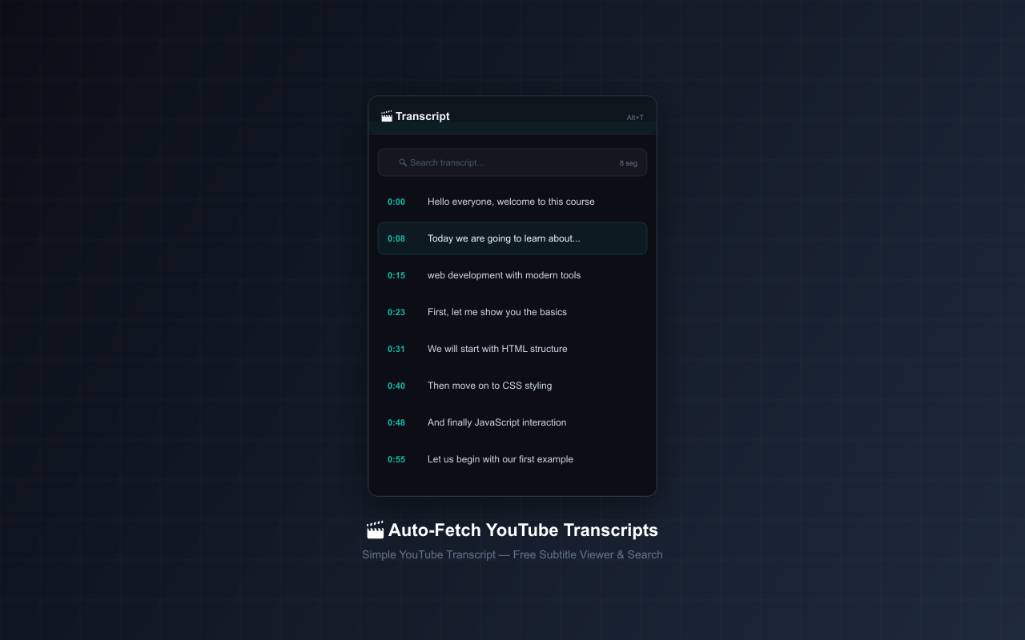Click the Auto-Fetch YouTube Transcripts heading
The width and height of the screenshot is (1025, 640).
coord(523,530)
